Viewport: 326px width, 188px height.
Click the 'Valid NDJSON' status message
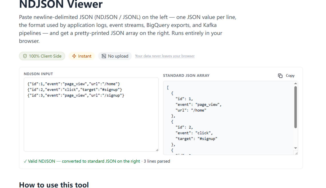click(x=82, y=161)
